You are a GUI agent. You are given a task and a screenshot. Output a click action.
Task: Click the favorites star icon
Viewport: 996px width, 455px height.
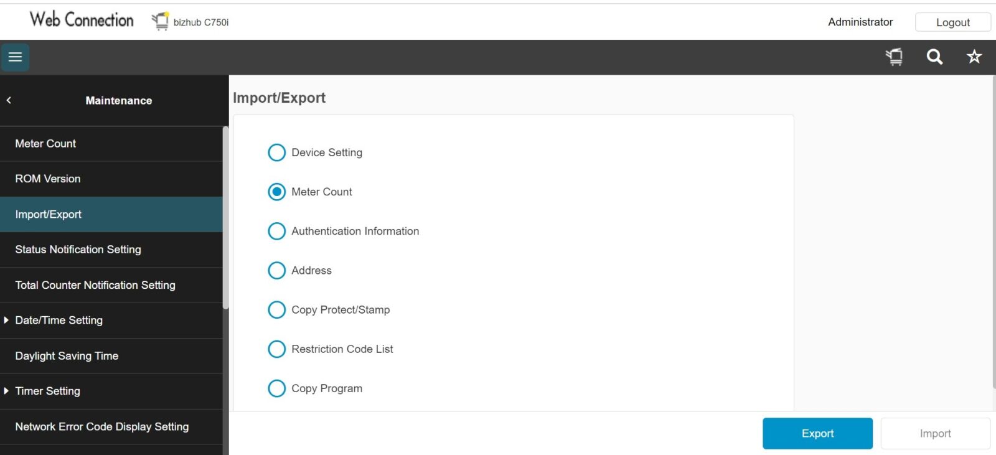coord(974,57)
